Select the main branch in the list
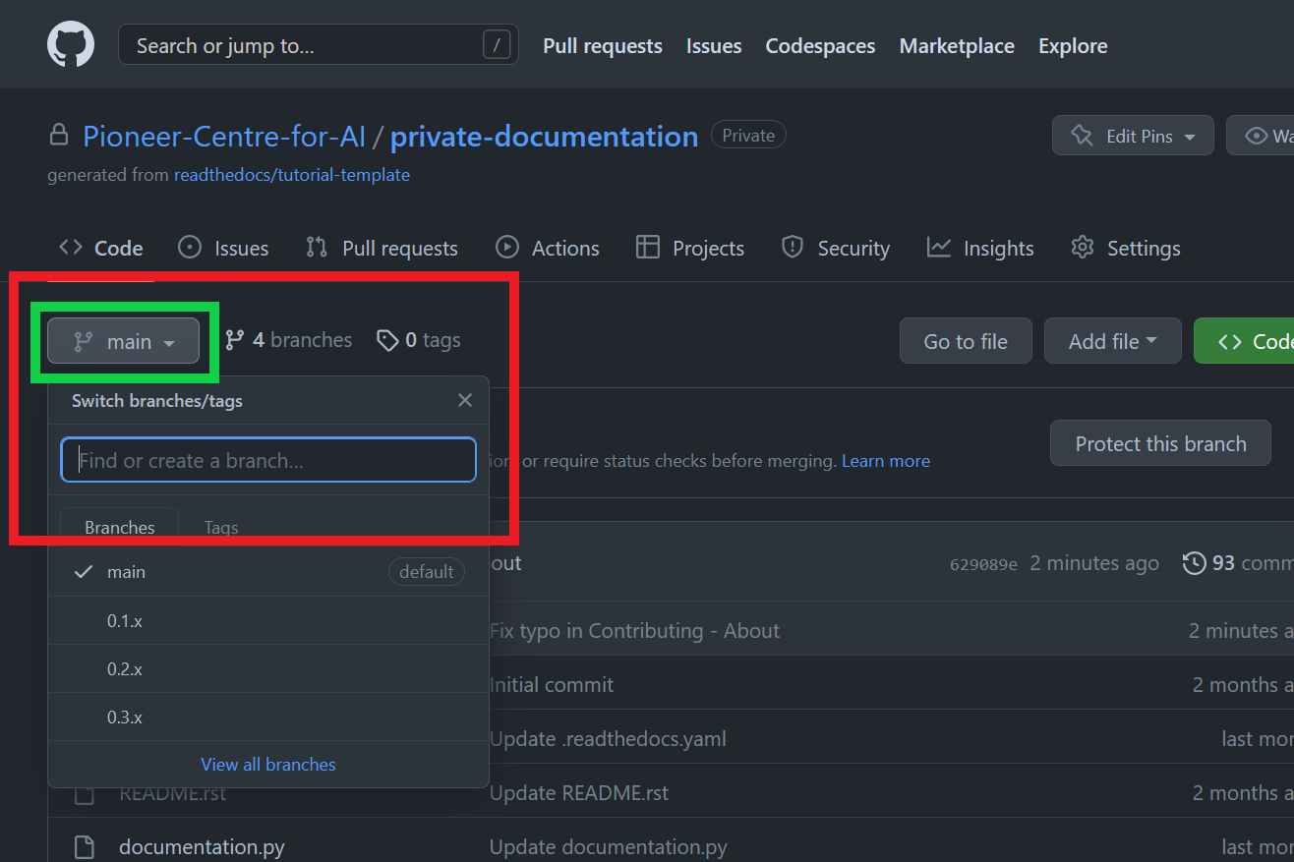1294x862 pixels. pyautogui.click(x=268, y=571)
